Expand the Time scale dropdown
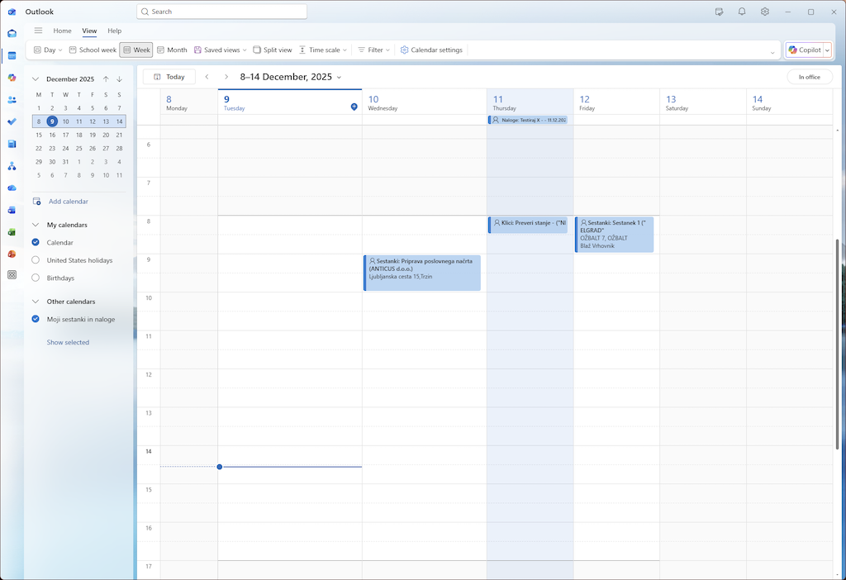The image size is (846, 580). [x=323, y=50]
